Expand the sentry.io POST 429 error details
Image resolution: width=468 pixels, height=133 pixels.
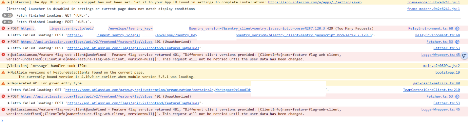[x=9, y=28]
